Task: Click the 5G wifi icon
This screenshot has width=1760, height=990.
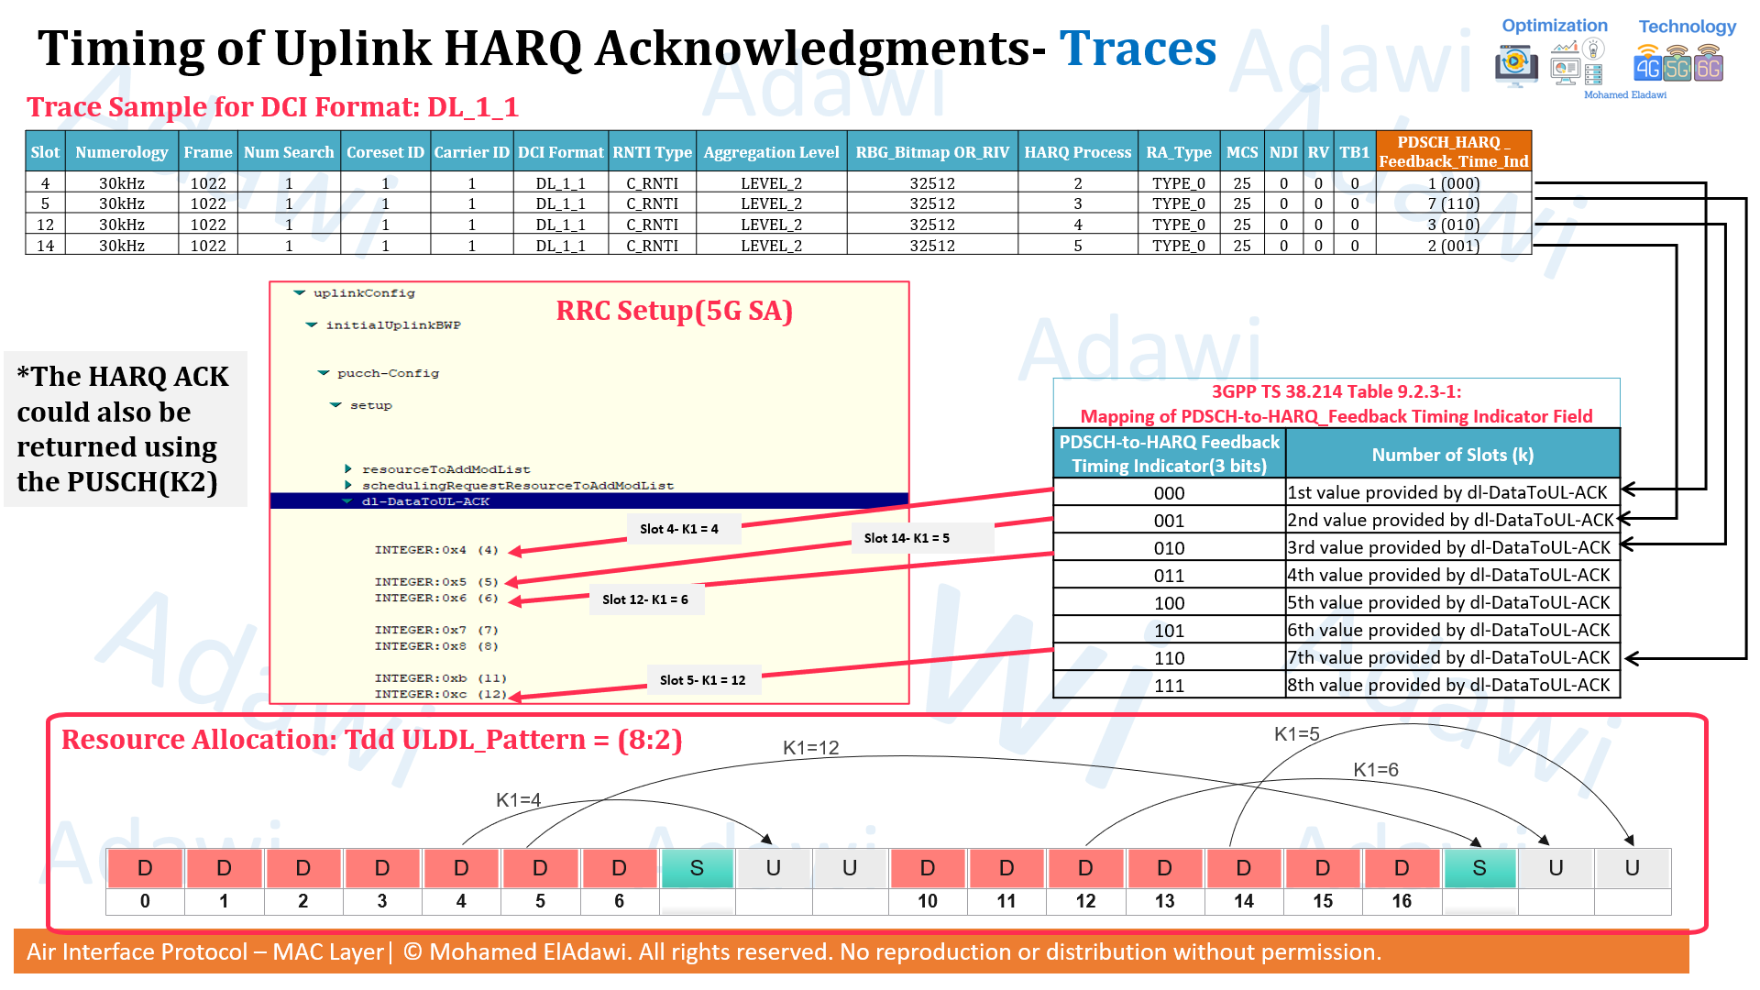Action: 1677,65
